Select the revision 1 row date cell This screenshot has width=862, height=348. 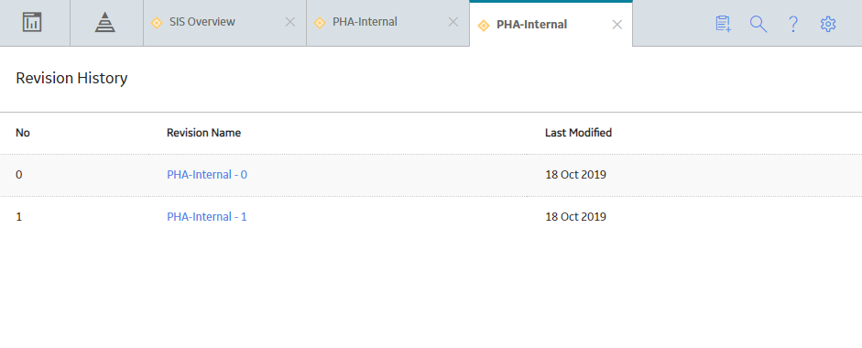click(x=575, y=217)
